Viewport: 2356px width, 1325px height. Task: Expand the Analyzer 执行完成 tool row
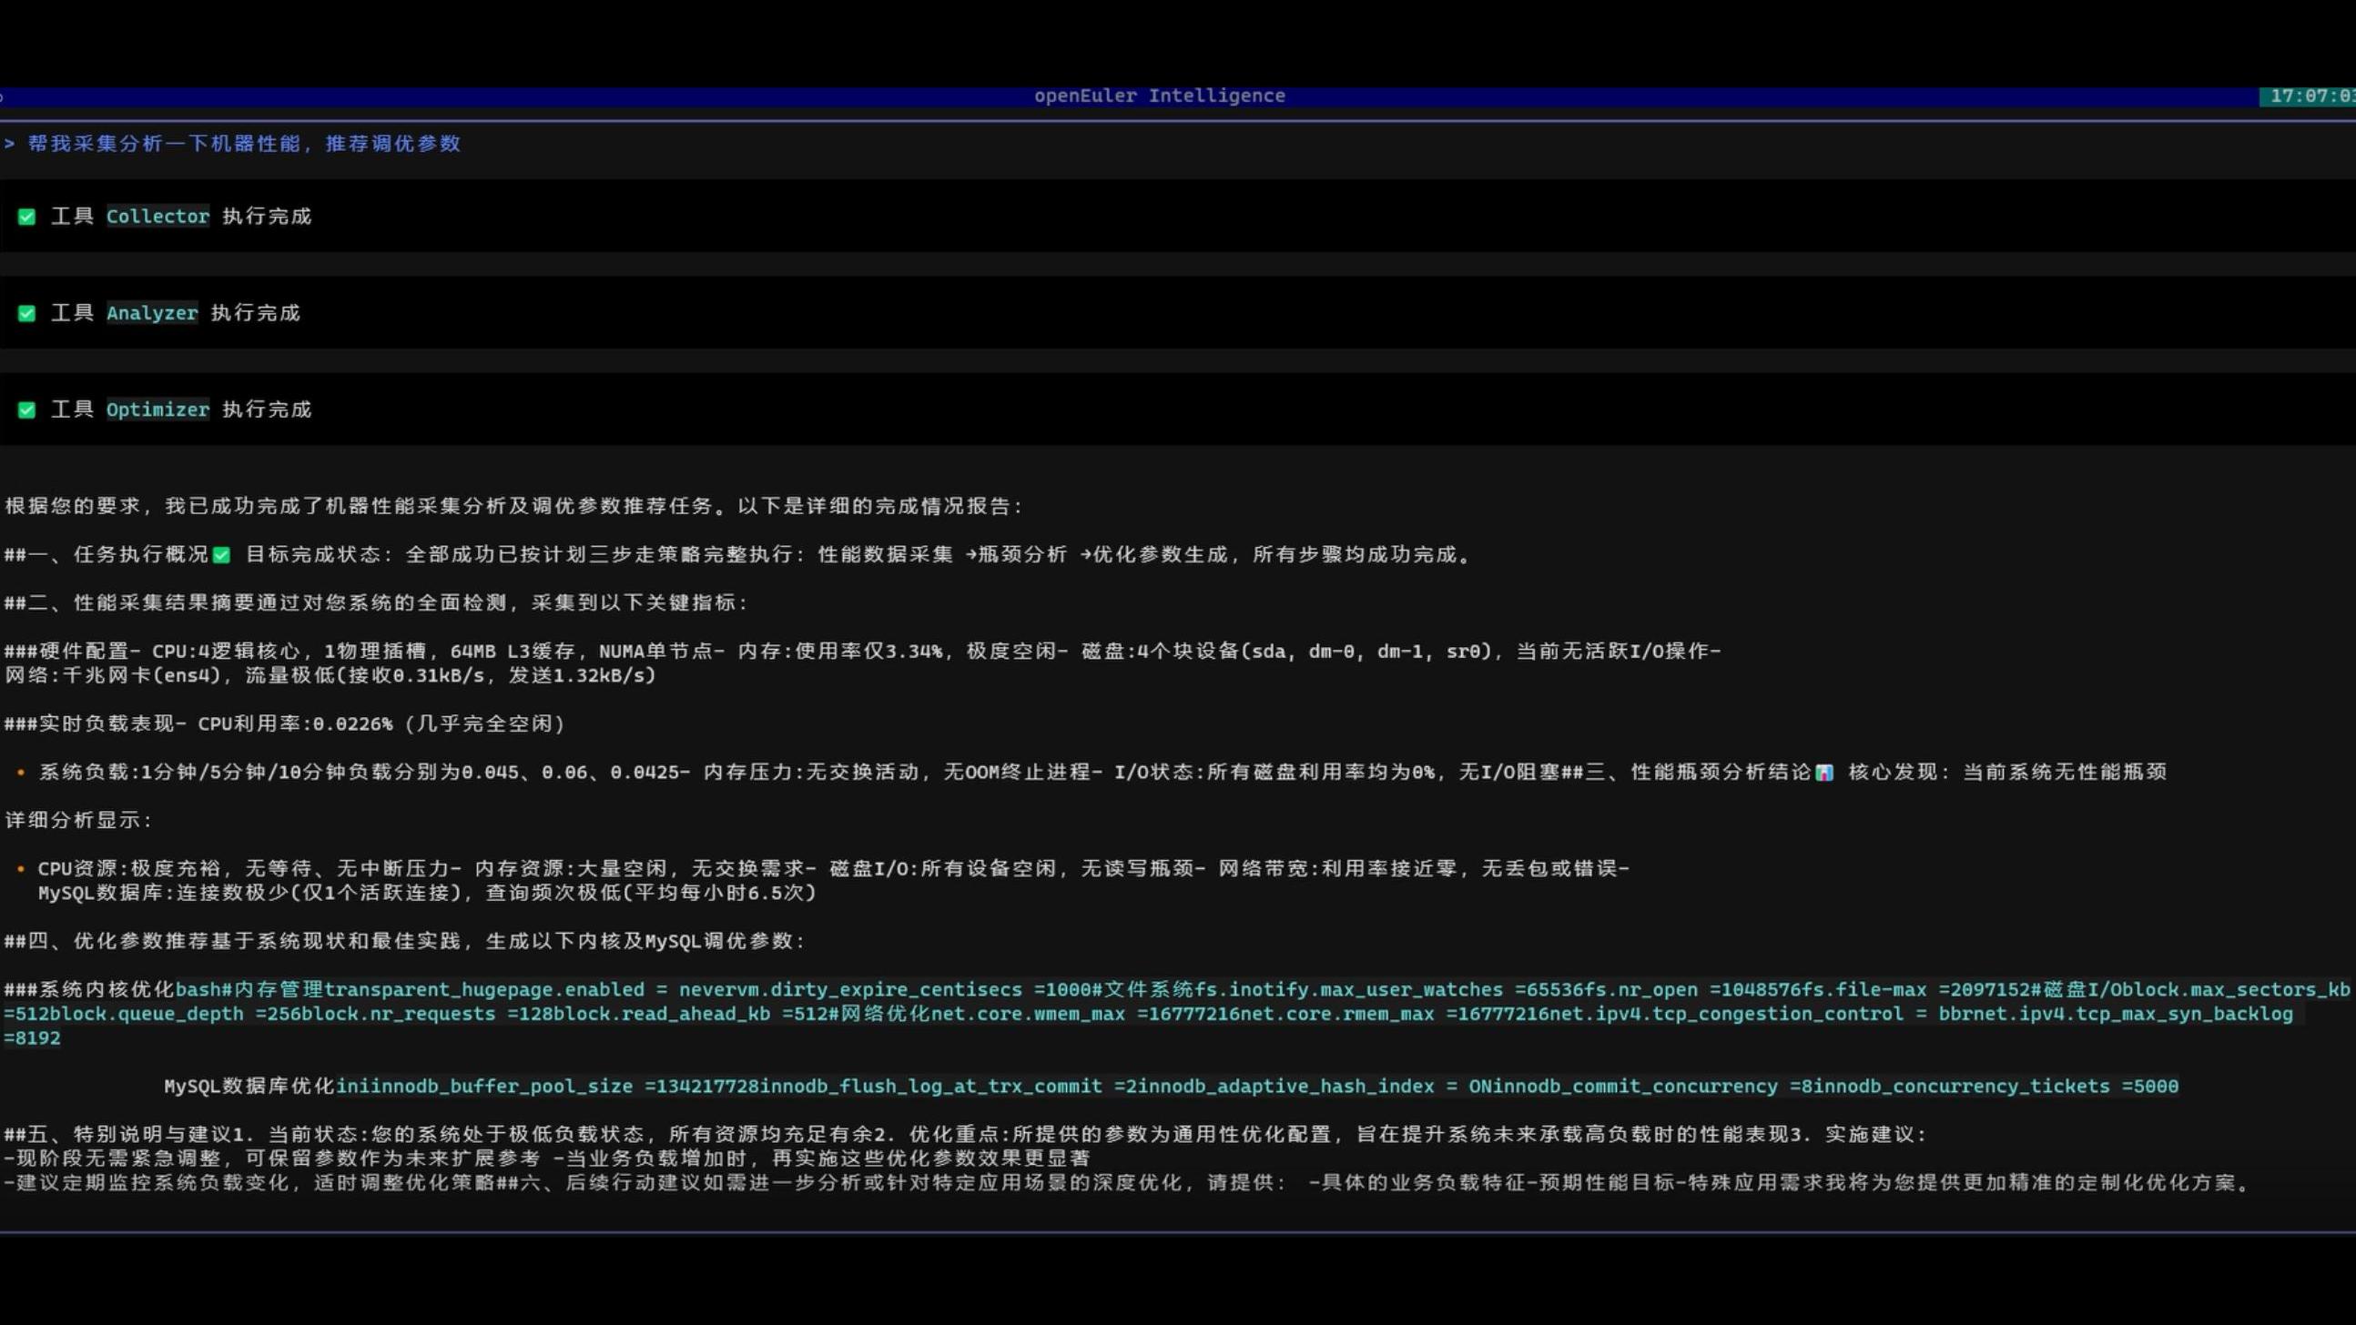tap(255, 314)
